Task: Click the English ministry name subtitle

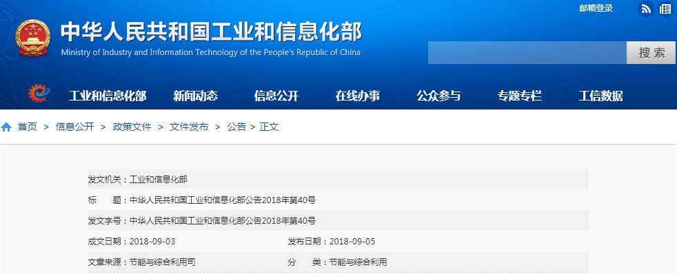Action: point(211,52)
